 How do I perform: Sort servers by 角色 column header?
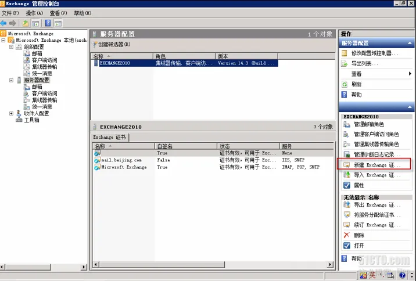point(184,56)
